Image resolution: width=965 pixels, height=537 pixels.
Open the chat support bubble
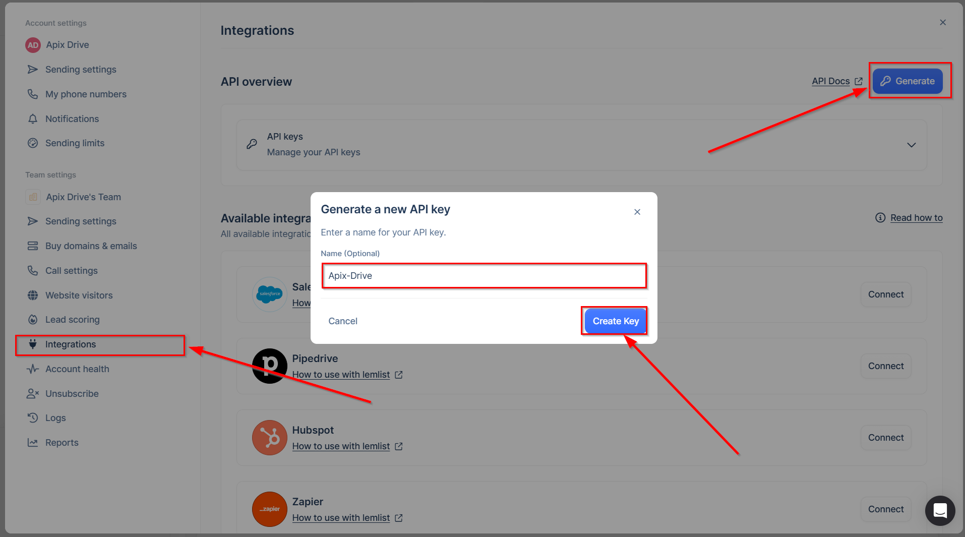[x=940, y=510]
